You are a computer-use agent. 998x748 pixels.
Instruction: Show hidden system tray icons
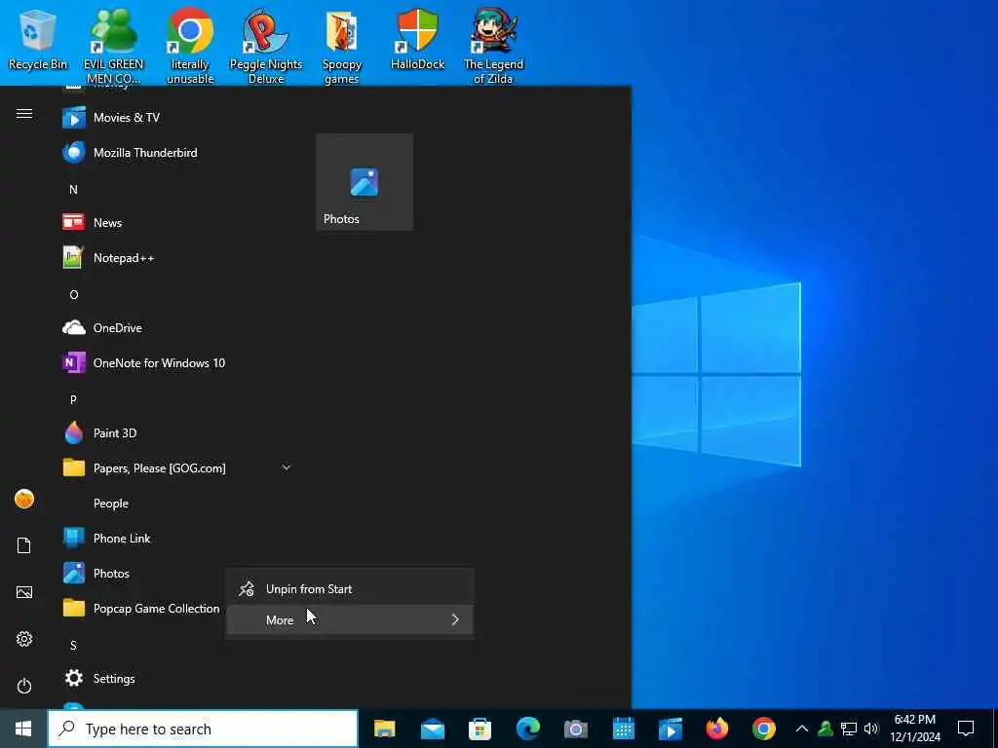click(x=802, y=729)
